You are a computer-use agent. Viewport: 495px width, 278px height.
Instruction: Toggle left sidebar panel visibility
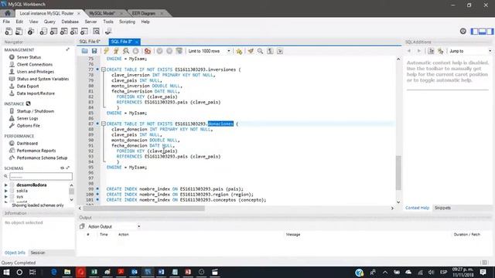(474, 31)
